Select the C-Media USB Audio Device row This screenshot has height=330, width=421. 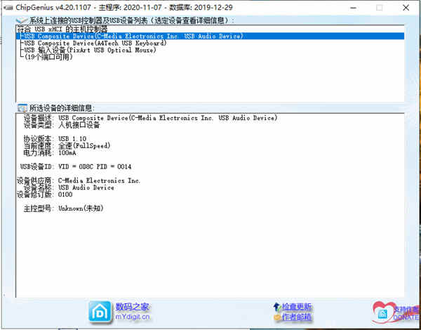[210, 36]
